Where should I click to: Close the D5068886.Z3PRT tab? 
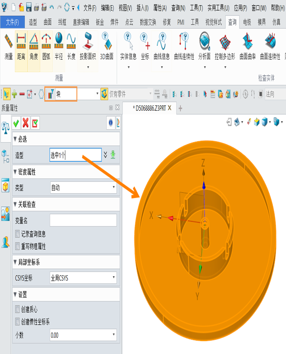pos(170,108)
